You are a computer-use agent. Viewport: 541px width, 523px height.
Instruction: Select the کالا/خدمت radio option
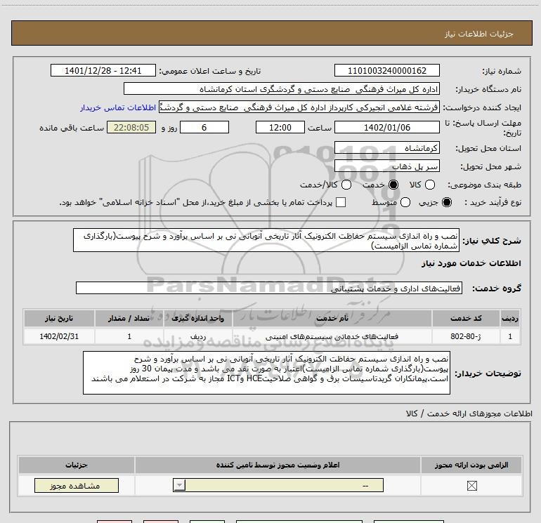click(x=346, y=185)
